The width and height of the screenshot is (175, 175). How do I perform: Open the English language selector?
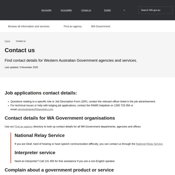pyautogui.click(x=108, y=10)
